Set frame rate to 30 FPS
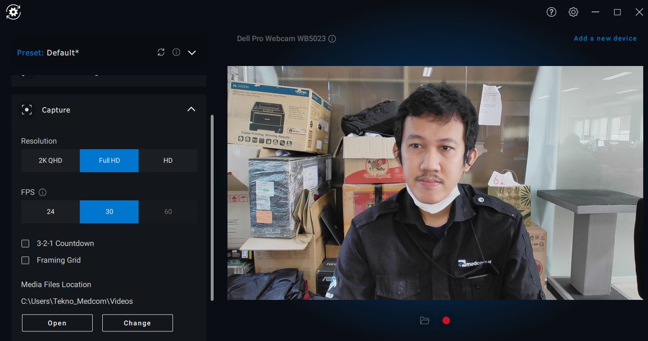648x341 pixels. [x=109, y=212]
